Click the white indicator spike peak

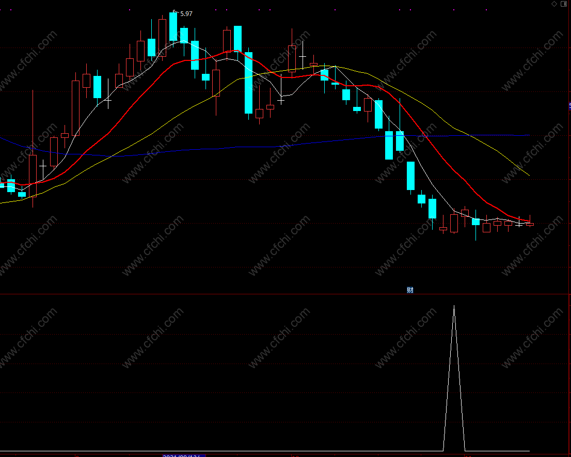click(x=454, y=307)
